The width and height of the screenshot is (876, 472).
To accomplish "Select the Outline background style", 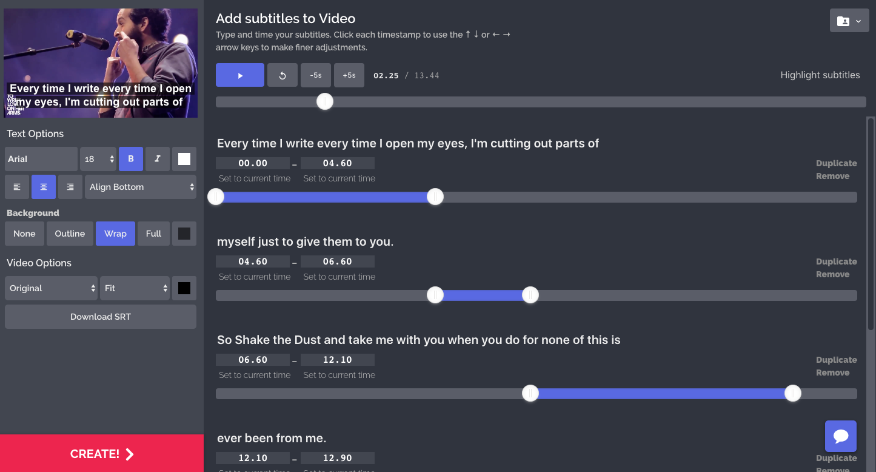I will point(70,234).
